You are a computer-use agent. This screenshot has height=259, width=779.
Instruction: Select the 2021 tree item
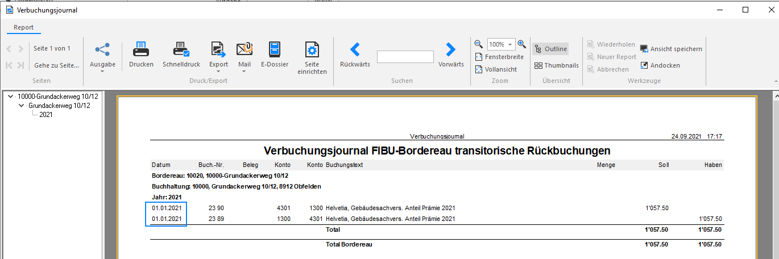46,115
